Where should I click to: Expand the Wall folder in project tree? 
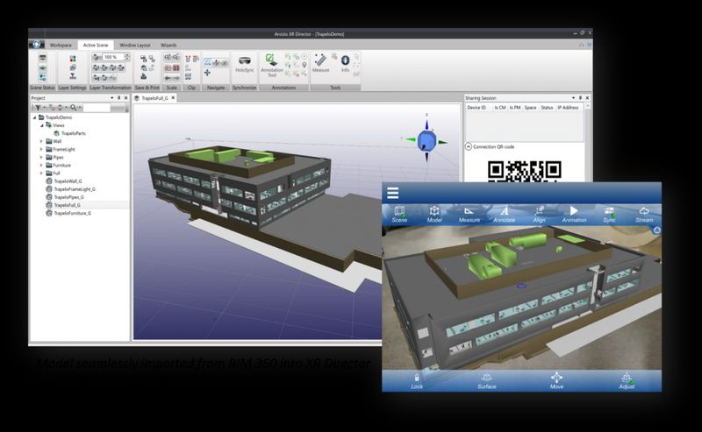coord(41,141)
